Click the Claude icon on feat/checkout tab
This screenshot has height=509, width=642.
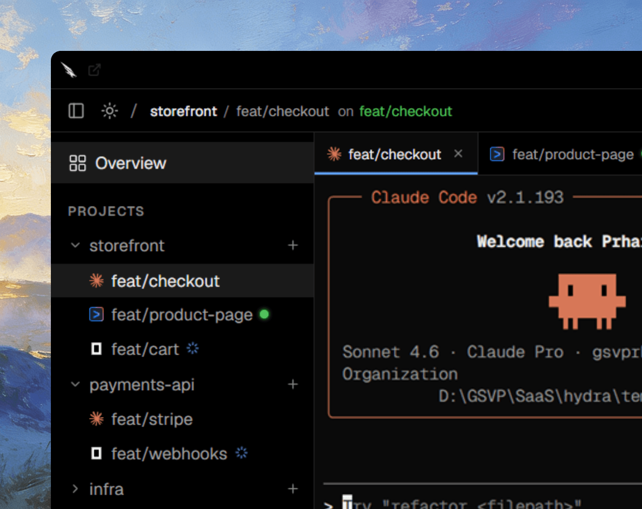coord(334,154)
